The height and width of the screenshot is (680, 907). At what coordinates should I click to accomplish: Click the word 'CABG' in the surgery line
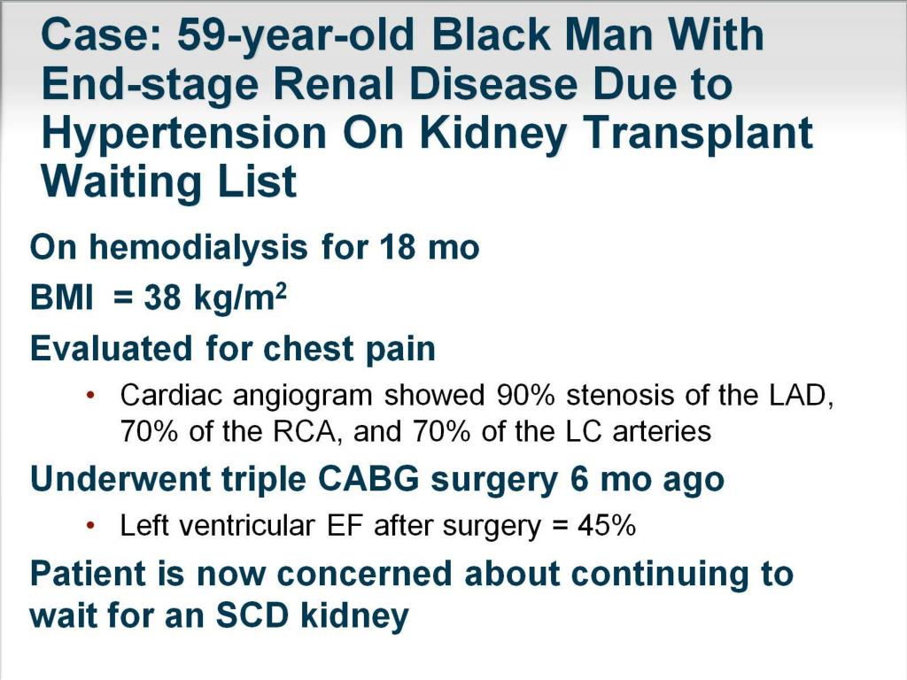369,479
